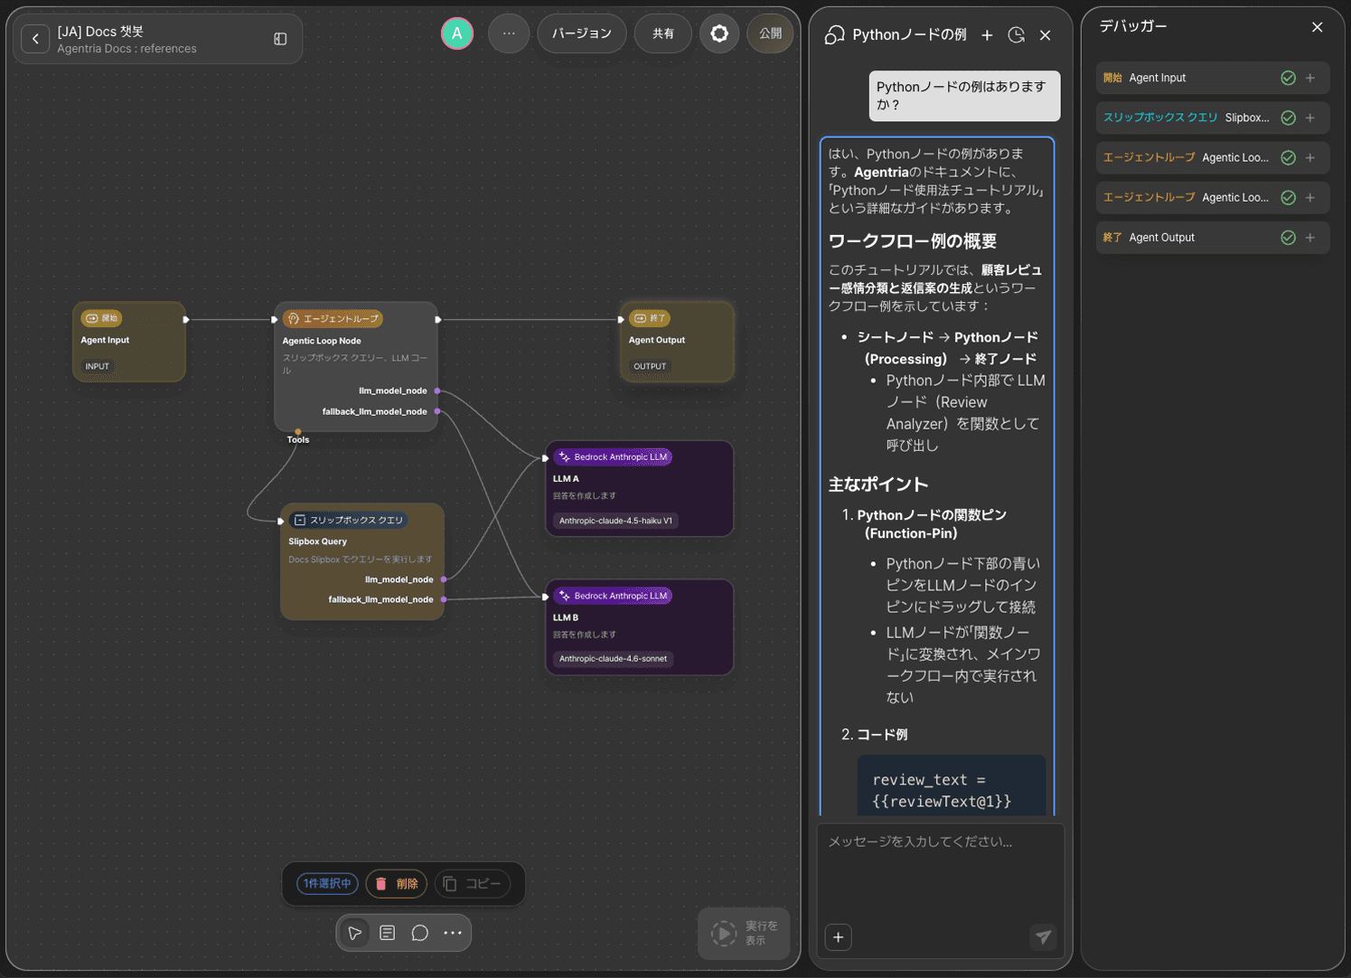Click the check icon on 開始 Agent Input row

click(x=1289, y=78)
